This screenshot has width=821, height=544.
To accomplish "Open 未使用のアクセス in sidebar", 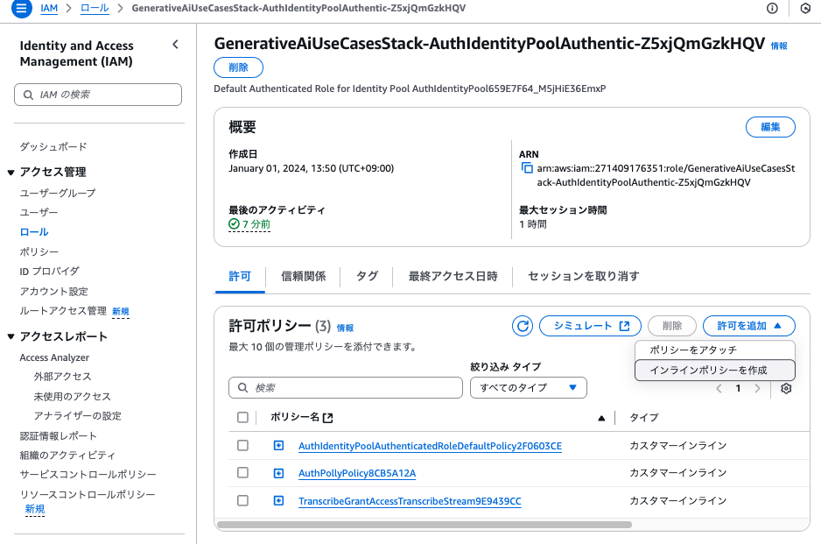I will click(73, 396).
